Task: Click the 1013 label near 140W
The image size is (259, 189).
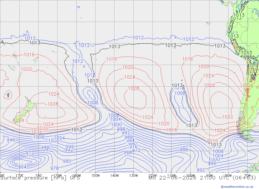Action: coord(114,47)
